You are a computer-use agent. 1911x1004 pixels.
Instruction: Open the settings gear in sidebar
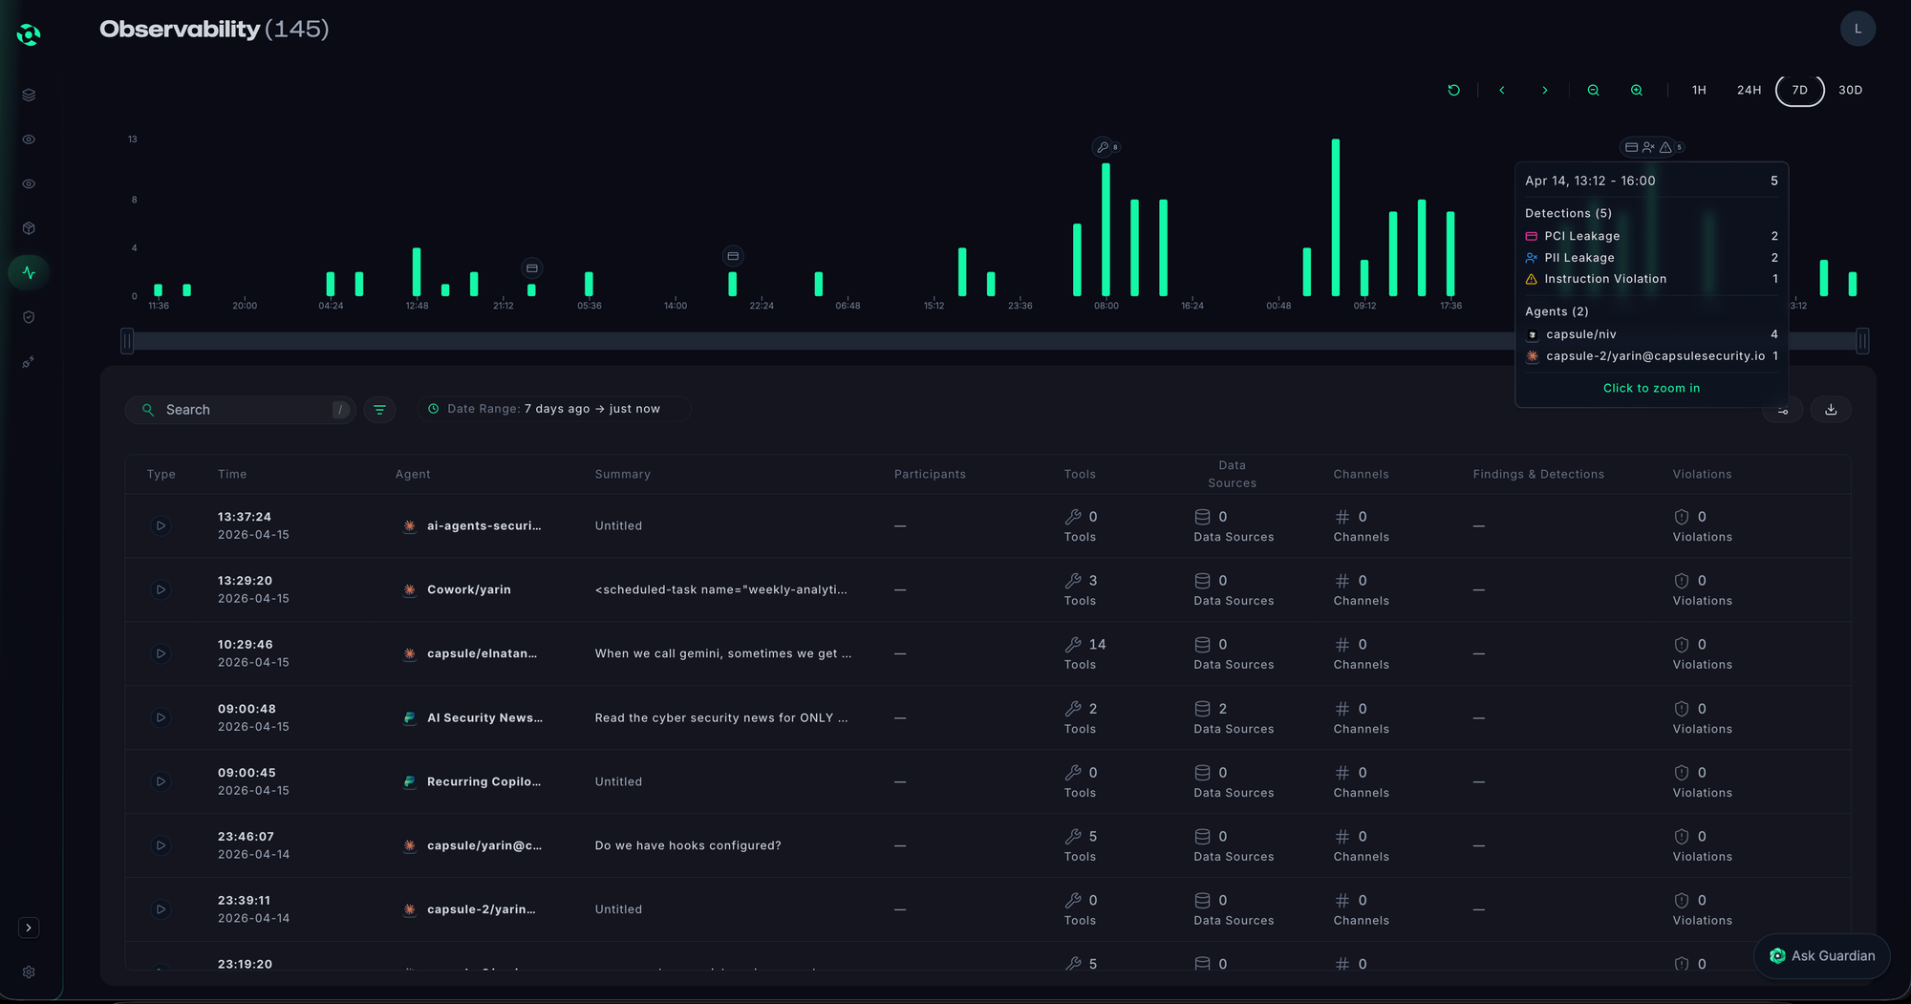click(29, 972)
